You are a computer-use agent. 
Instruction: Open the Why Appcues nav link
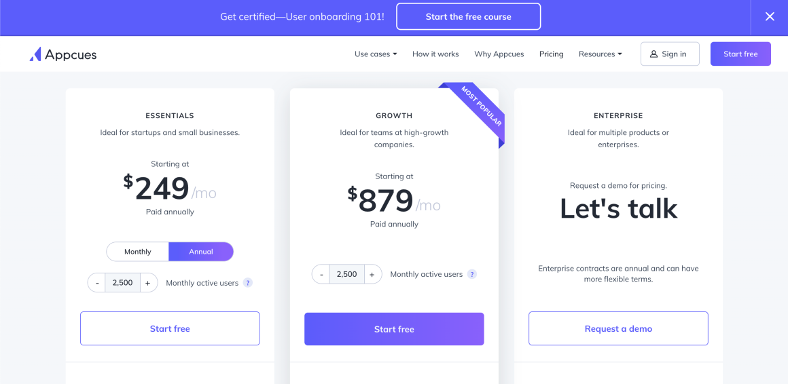[x=499, y=54]
